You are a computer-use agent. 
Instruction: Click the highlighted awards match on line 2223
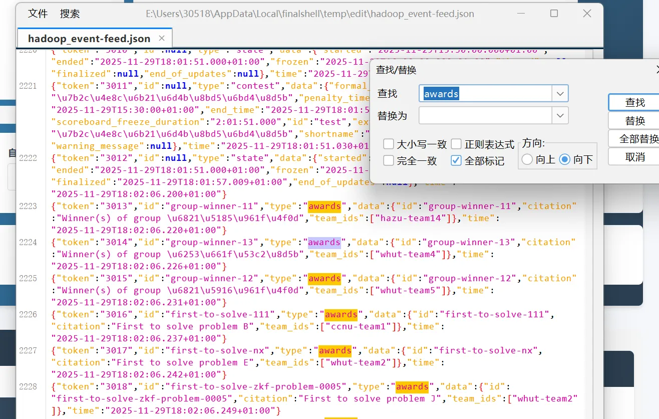pos(324,206)
